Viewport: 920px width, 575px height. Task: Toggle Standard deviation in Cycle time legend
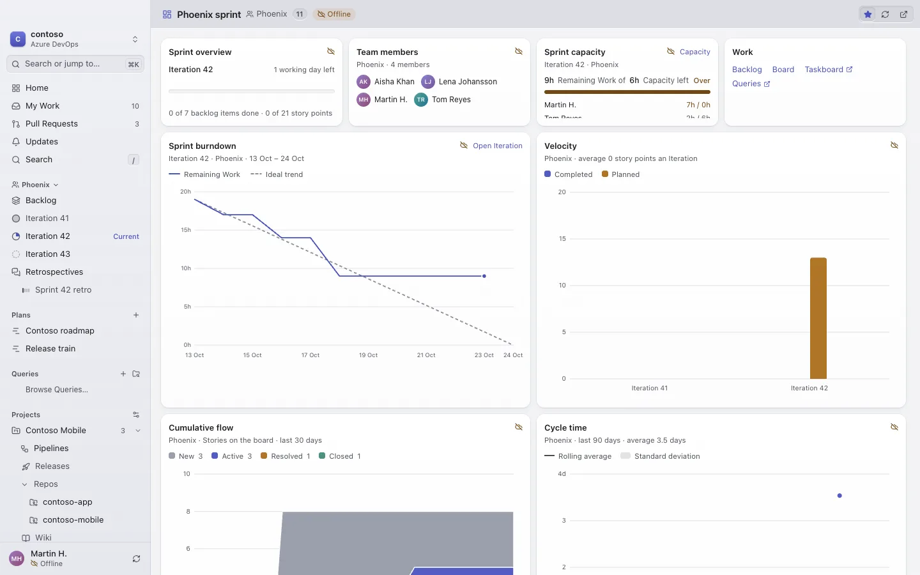(x=660, y=456)
